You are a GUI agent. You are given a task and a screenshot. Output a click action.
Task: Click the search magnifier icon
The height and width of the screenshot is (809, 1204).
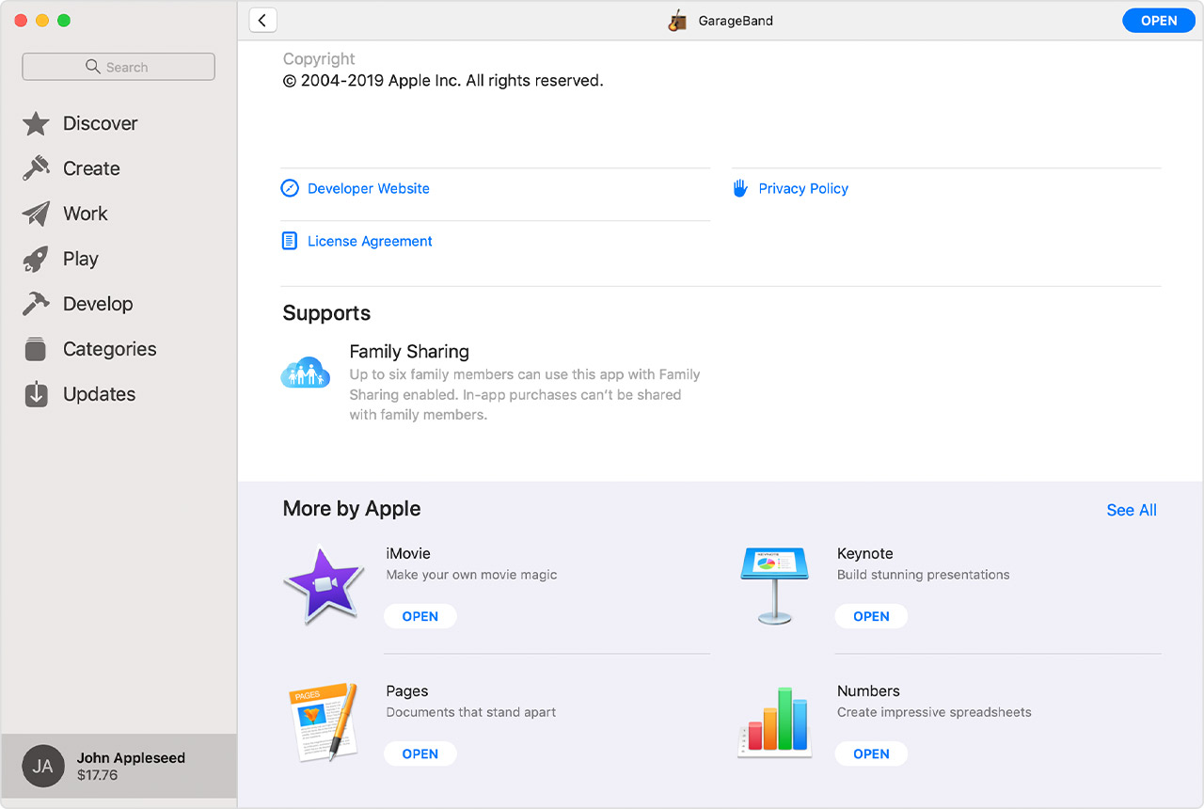tap(92, 67)
